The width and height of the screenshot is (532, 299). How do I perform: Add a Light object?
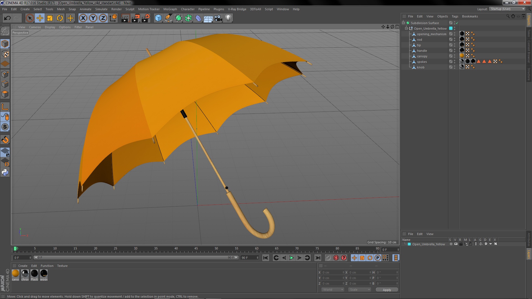(x=228, y=18)
